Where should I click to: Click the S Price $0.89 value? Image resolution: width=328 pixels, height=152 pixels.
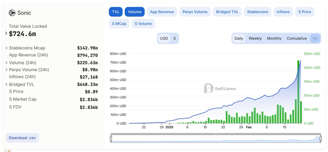(x=91, y=92)
